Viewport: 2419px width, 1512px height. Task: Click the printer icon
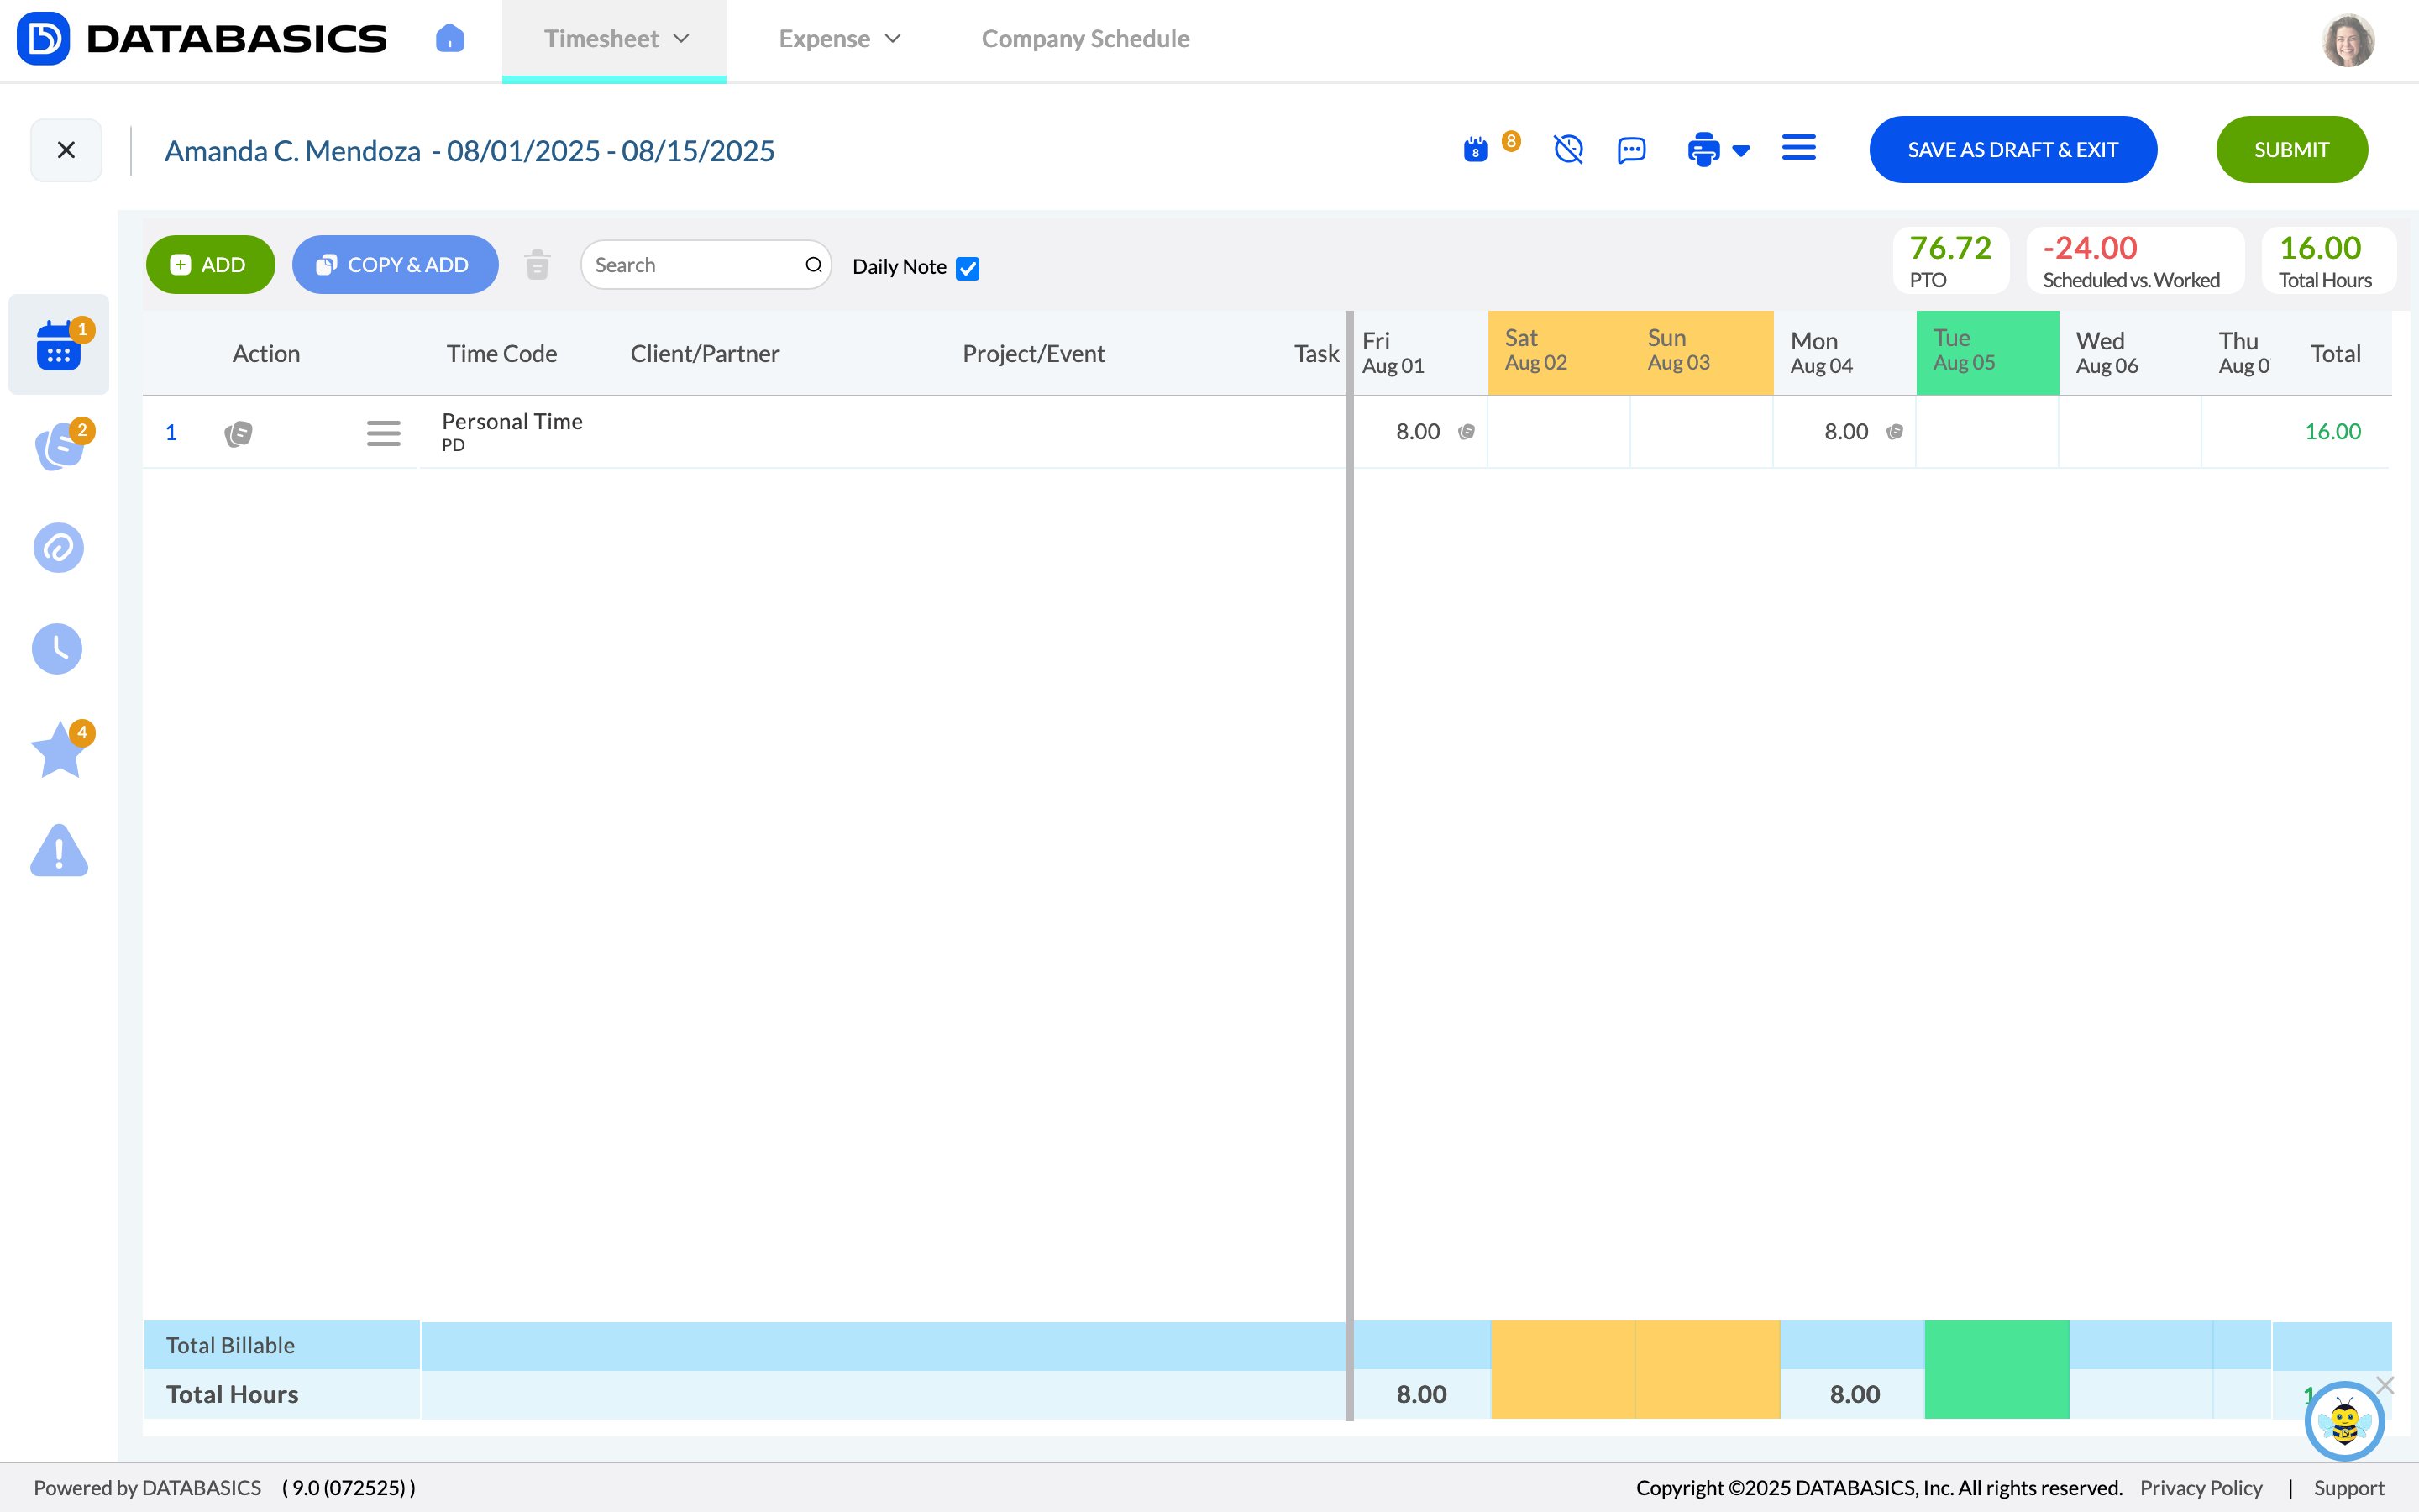1703,150
